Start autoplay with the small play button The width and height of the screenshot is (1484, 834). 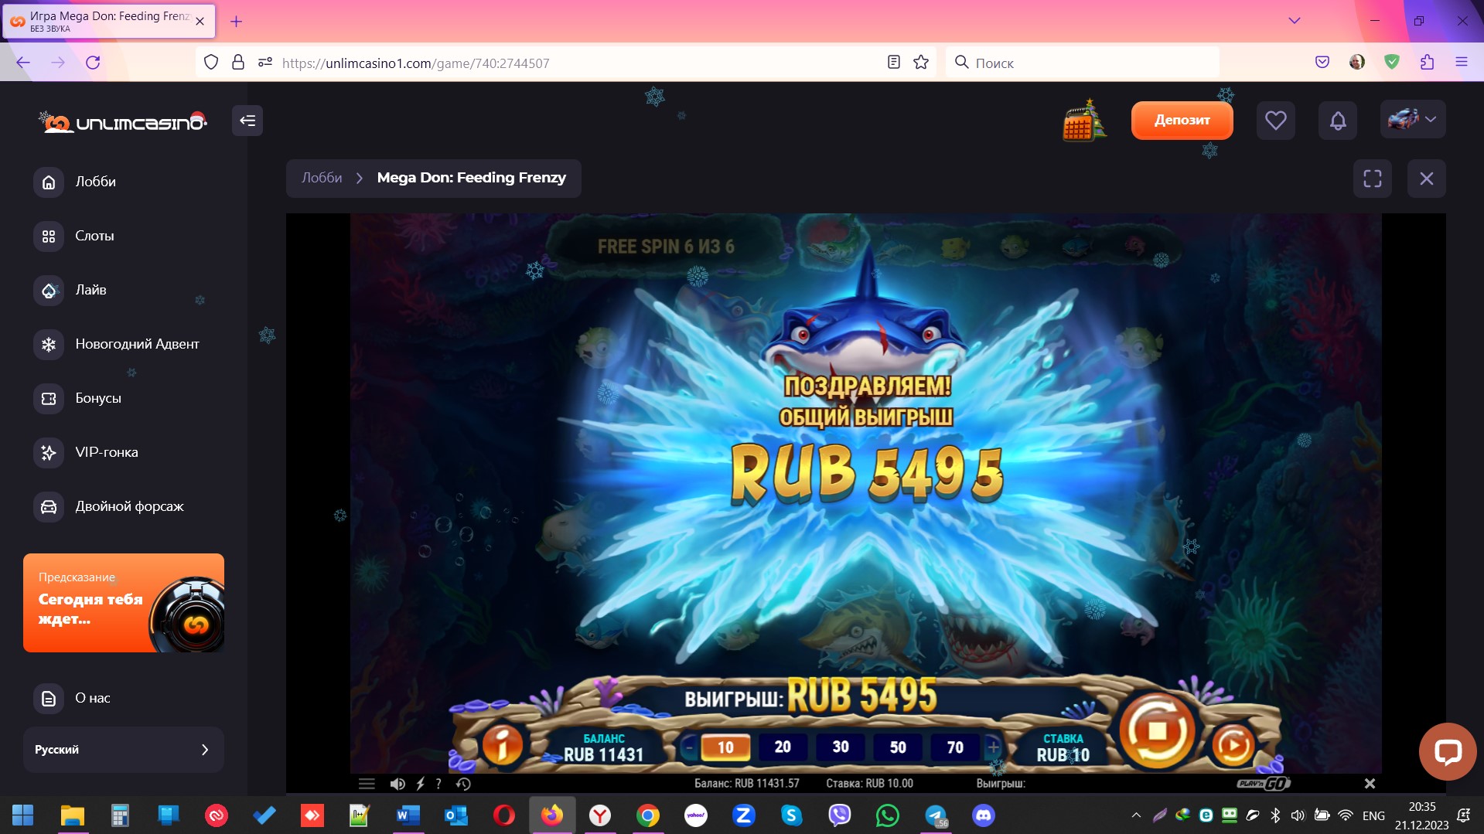tap(1233, 746)
